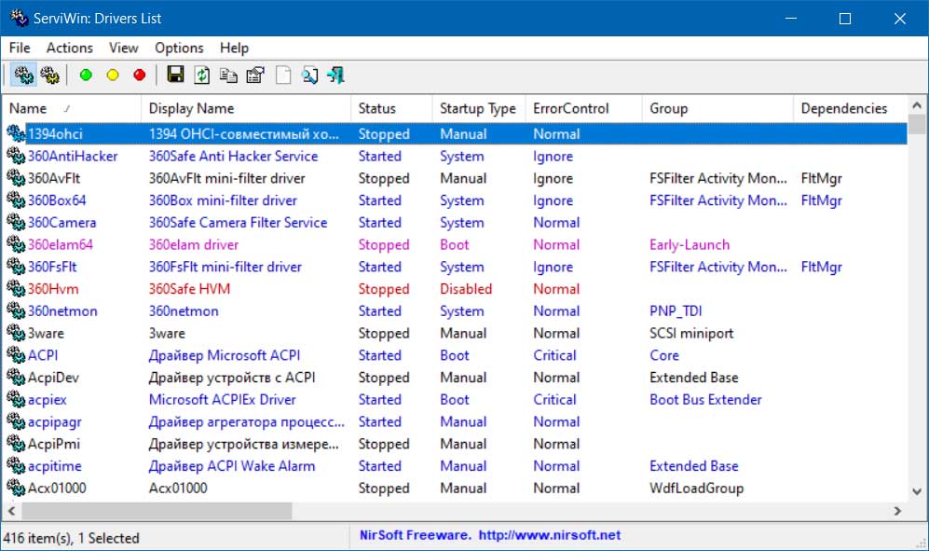Click the 'PNP_TDI' group cell

[x=676, y=310]
